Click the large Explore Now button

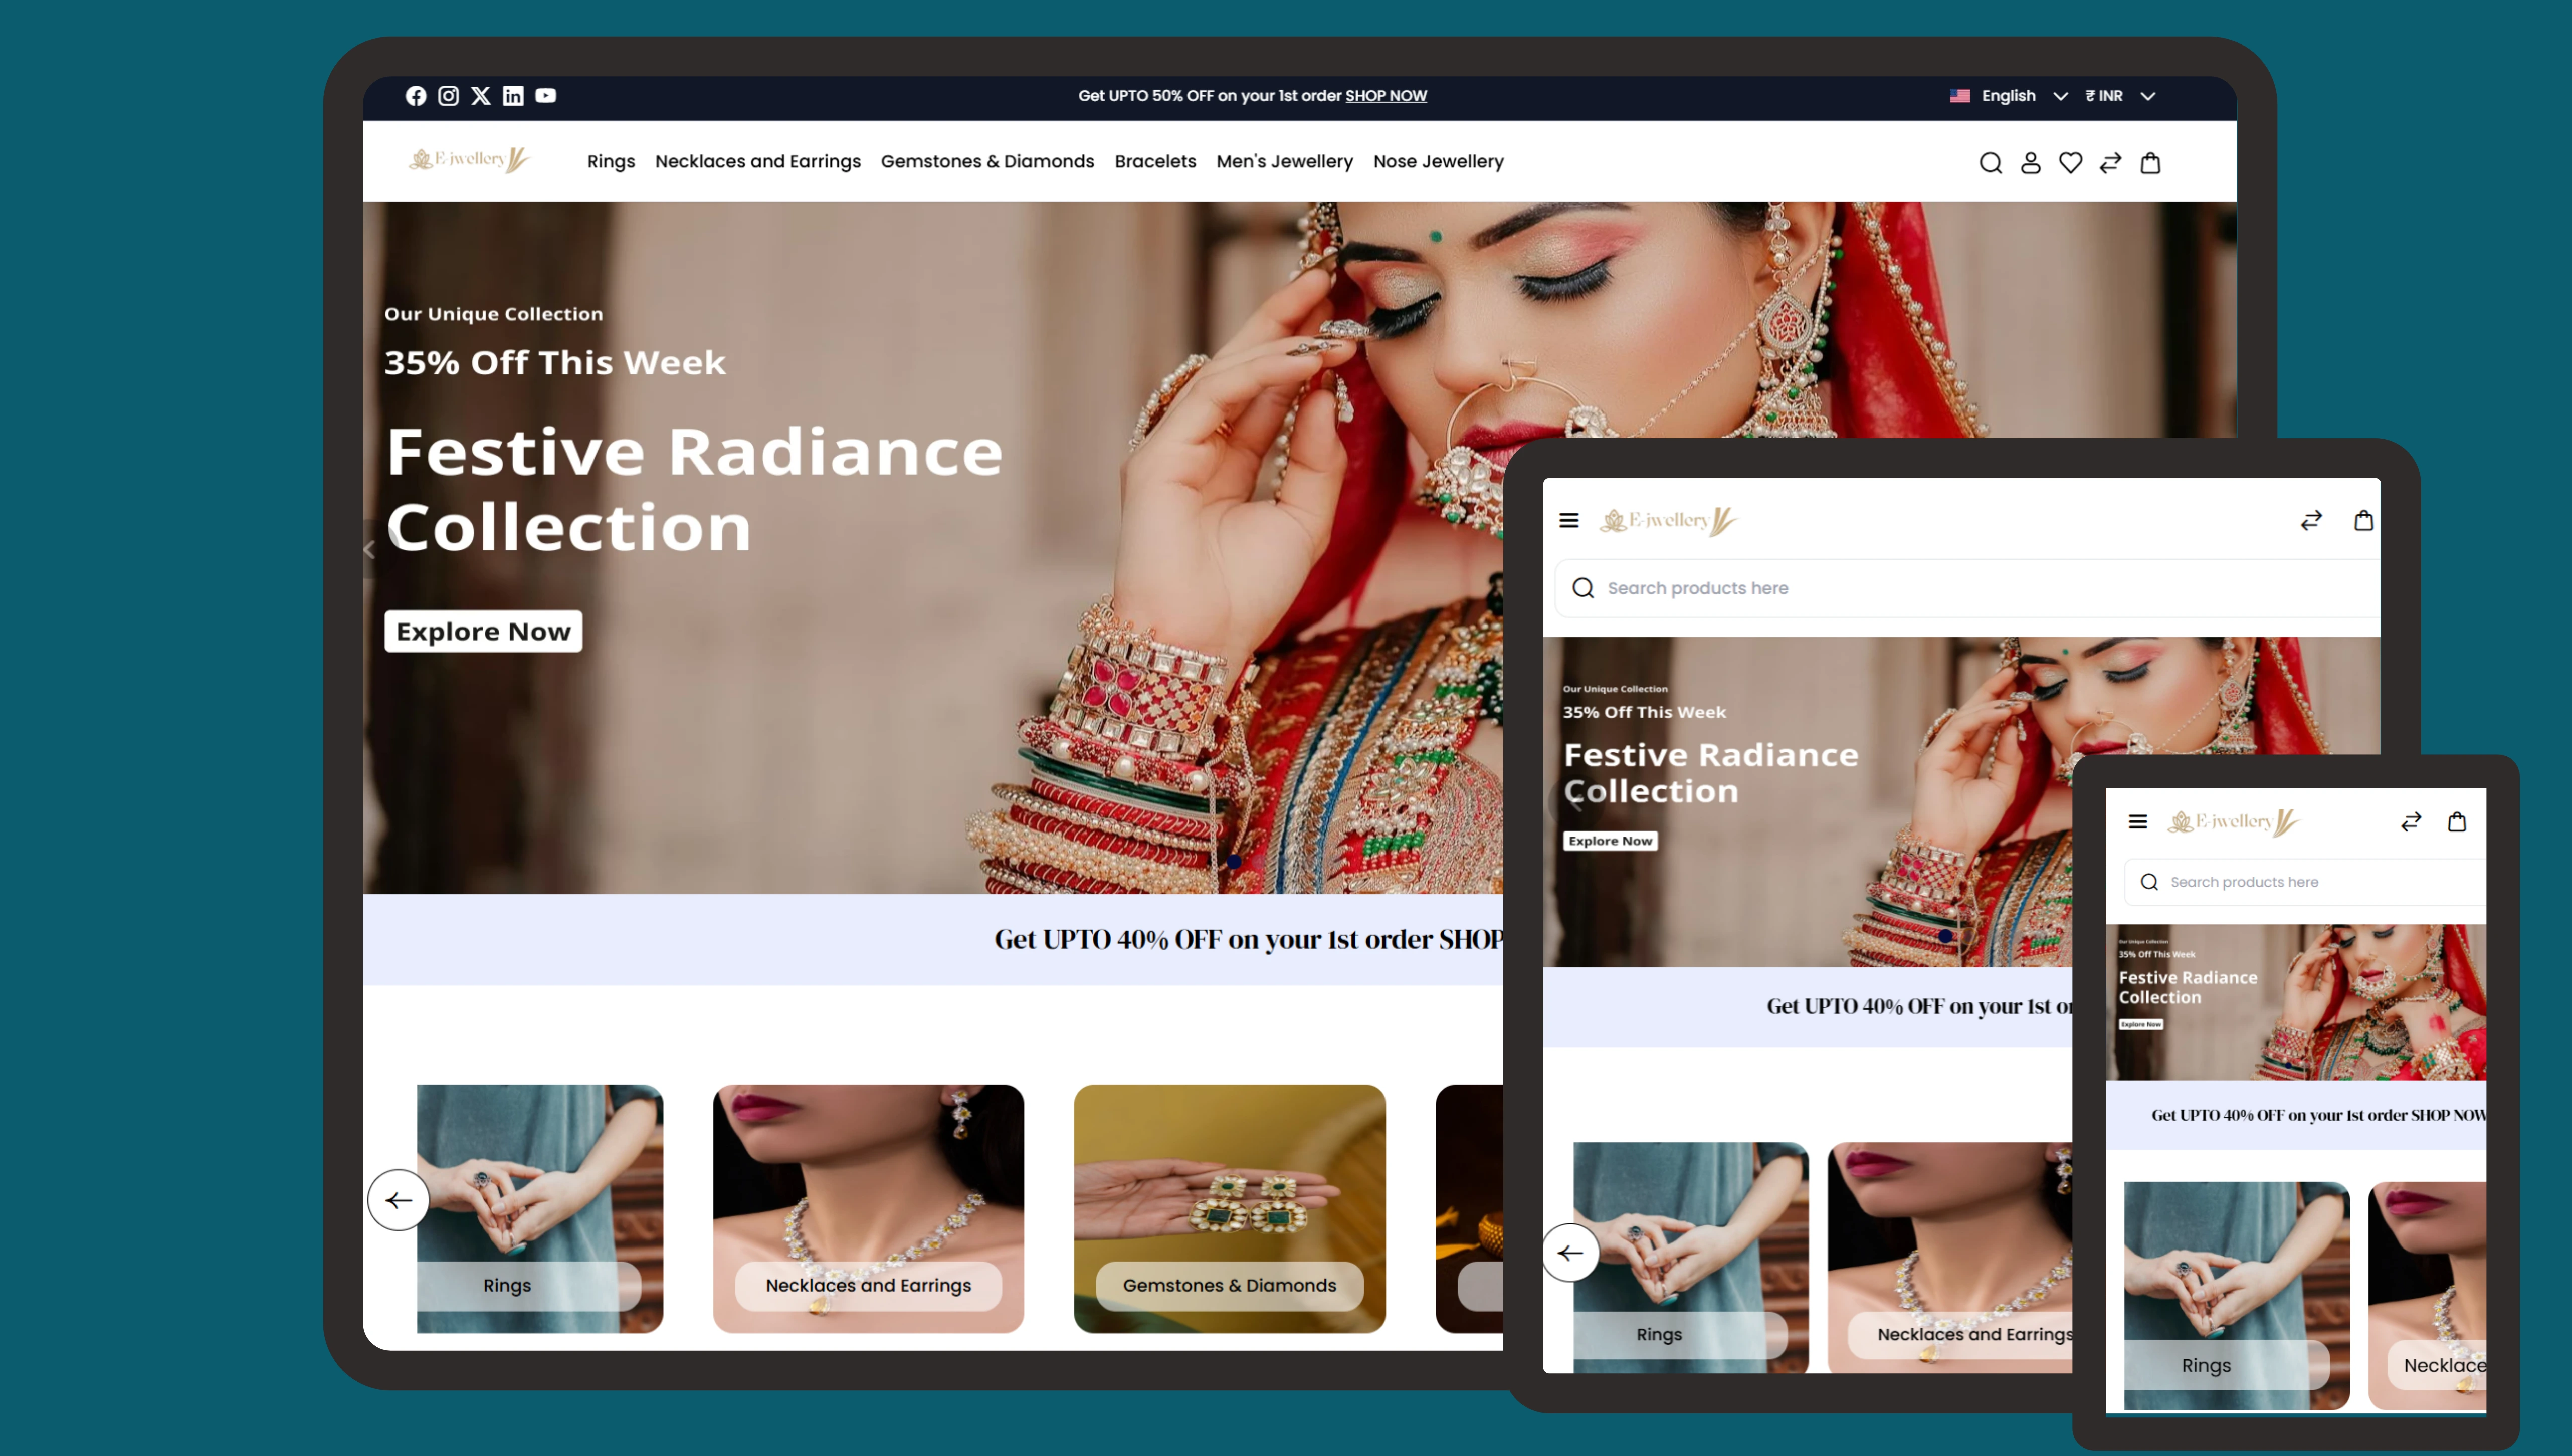[x=483, y=631]
